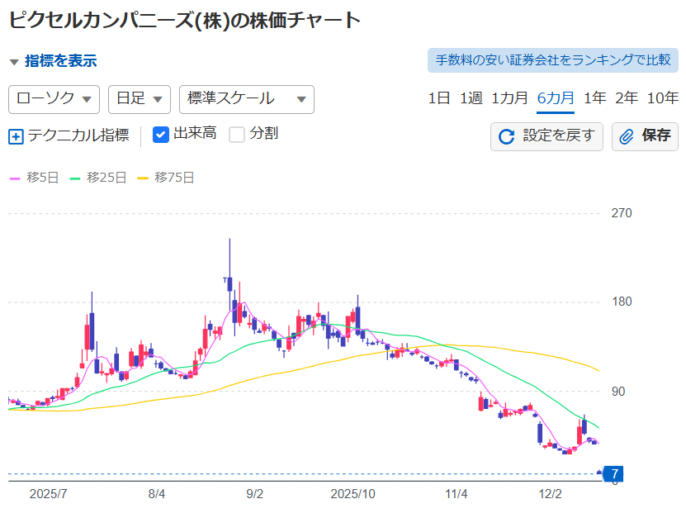686x518 pixels.
Task: Open the 日足 interval dropdown
Action: 139,99
